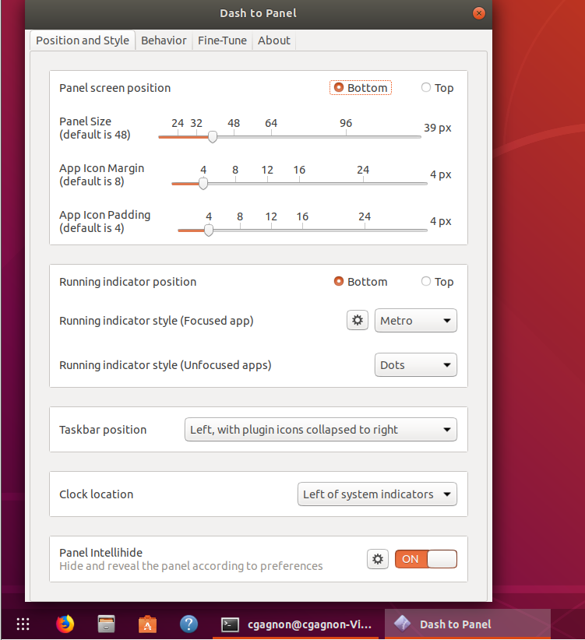Open the Metro focused indicator style dropdown
The height and width of the screenshot is (640, 585).
416,321
